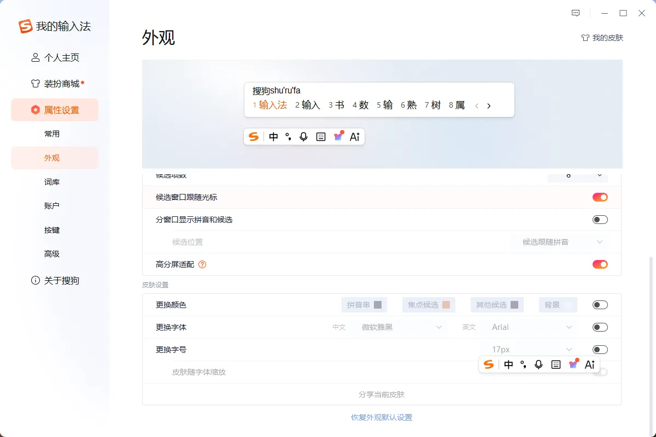Screen dimensions: 656x437
Task: Enable the 更换字体 toggle
Action: click(x=600, y=327)
